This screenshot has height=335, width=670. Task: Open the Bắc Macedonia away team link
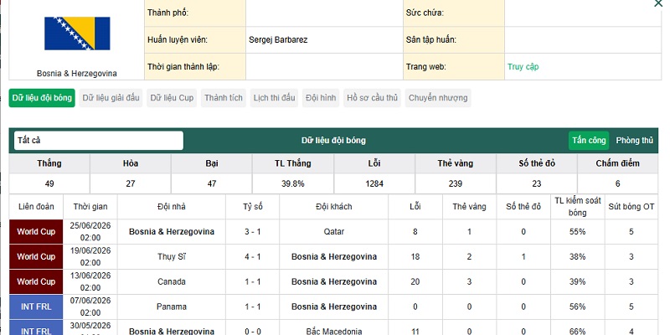click(333, 331)
